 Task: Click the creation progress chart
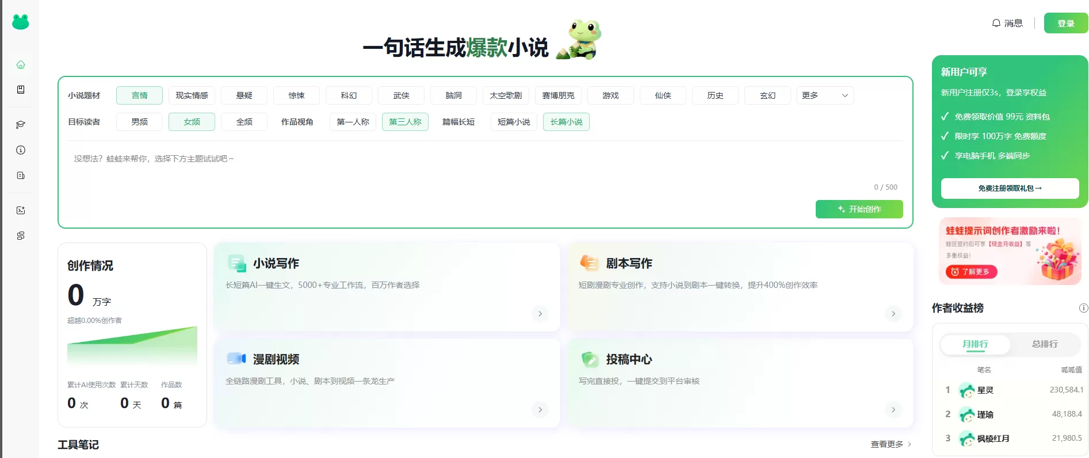point(132,347)
